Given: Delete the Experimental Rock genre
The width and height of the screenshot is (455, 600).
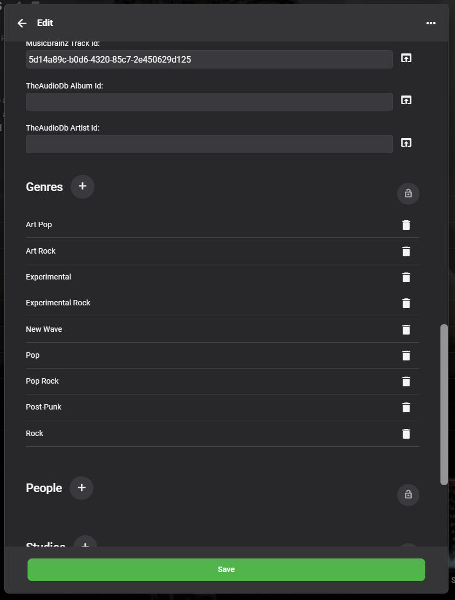Looking at the screenshot, I should [x=406, y=303].
